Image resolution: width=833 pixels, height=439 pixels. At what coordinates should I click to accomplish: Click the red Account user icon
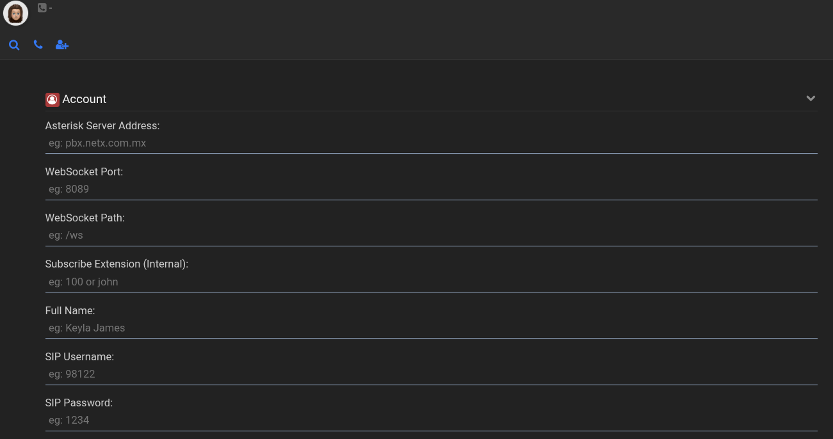pos(53,99)
